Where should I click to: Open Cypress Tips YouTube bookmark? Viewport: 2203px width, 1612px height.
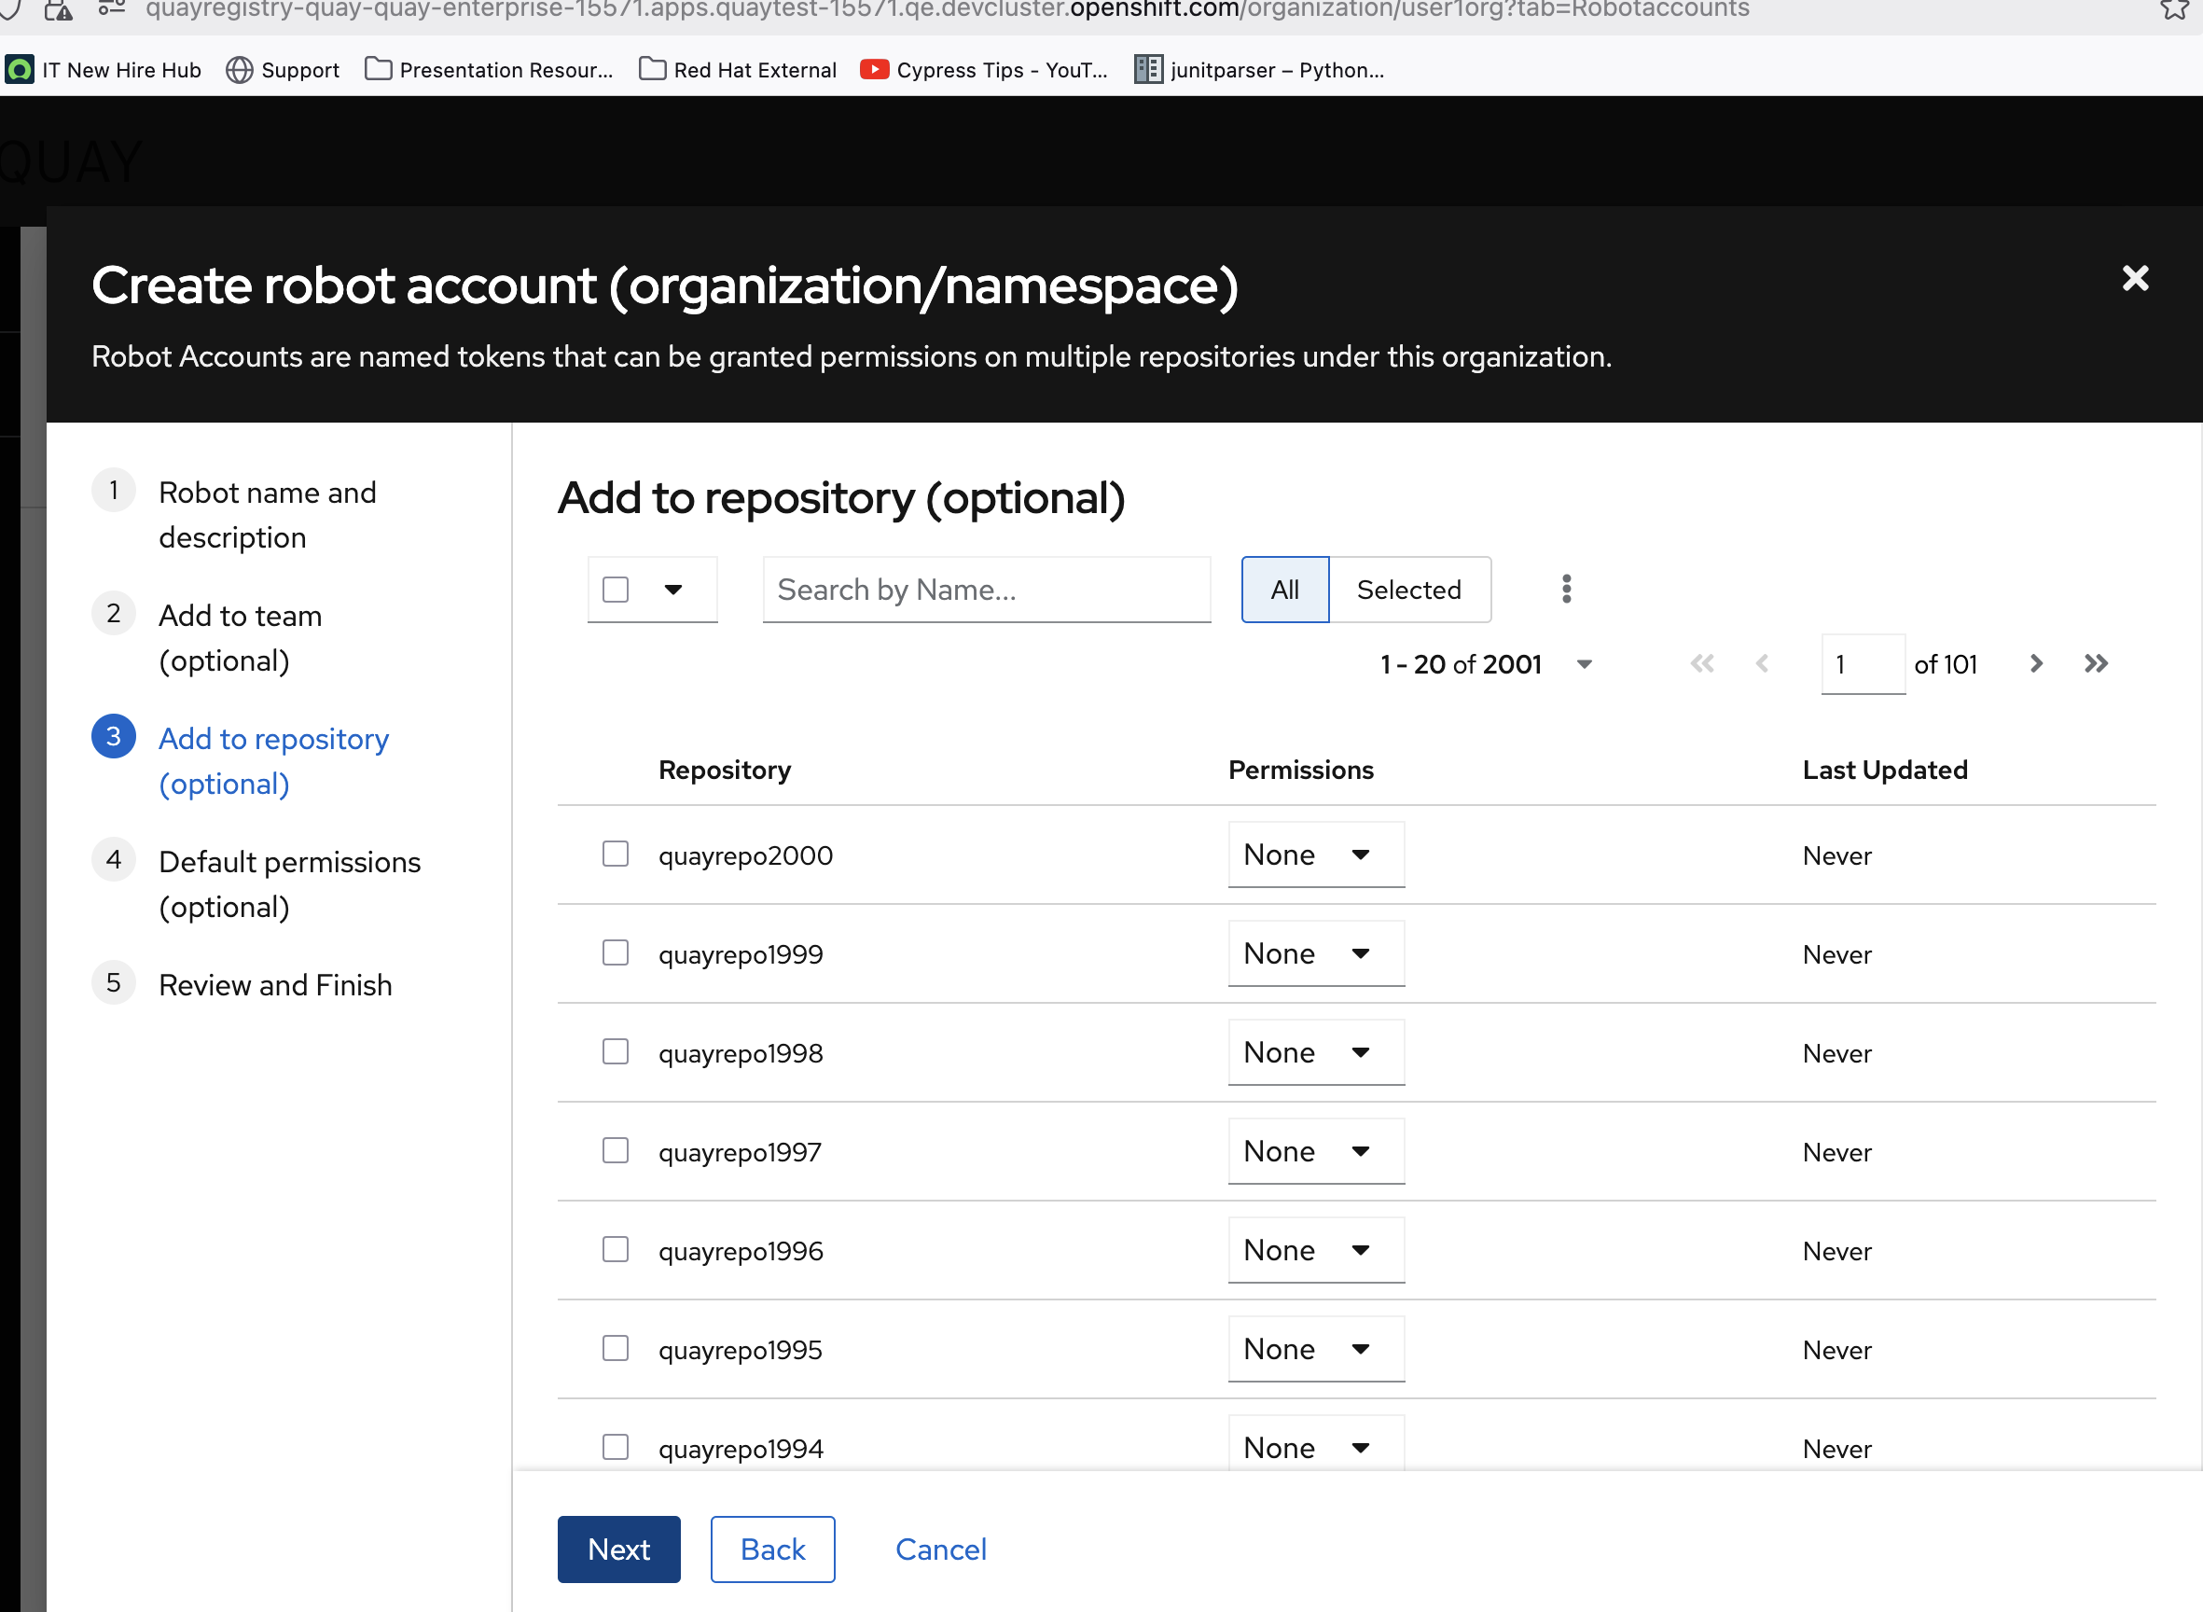click(983, 70)
